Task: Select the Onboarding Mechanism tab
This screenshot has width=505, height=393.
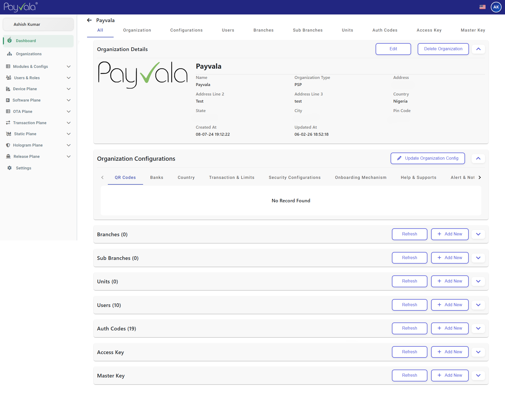Action: coord(361,178)
